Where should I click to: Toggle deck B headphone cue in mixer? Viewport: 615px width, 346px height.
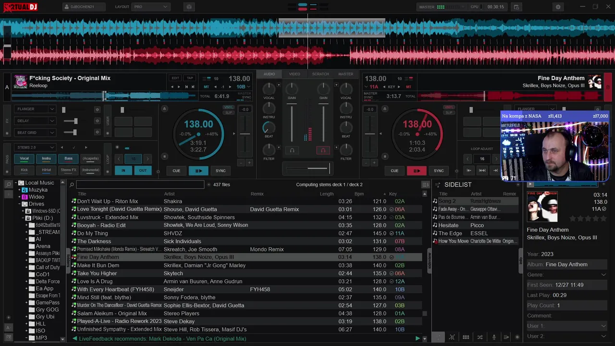pyautogui.click(x=323, y=150)
